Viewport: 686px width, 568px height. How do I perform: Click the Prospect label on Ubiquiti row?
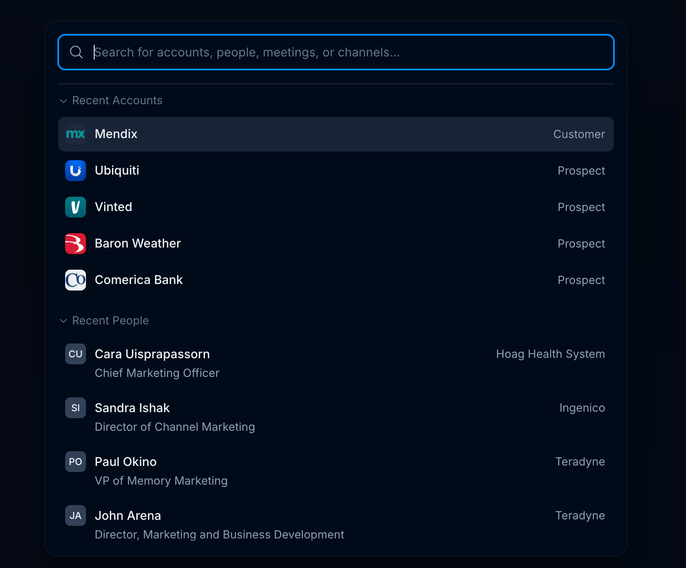pos(581,171)
